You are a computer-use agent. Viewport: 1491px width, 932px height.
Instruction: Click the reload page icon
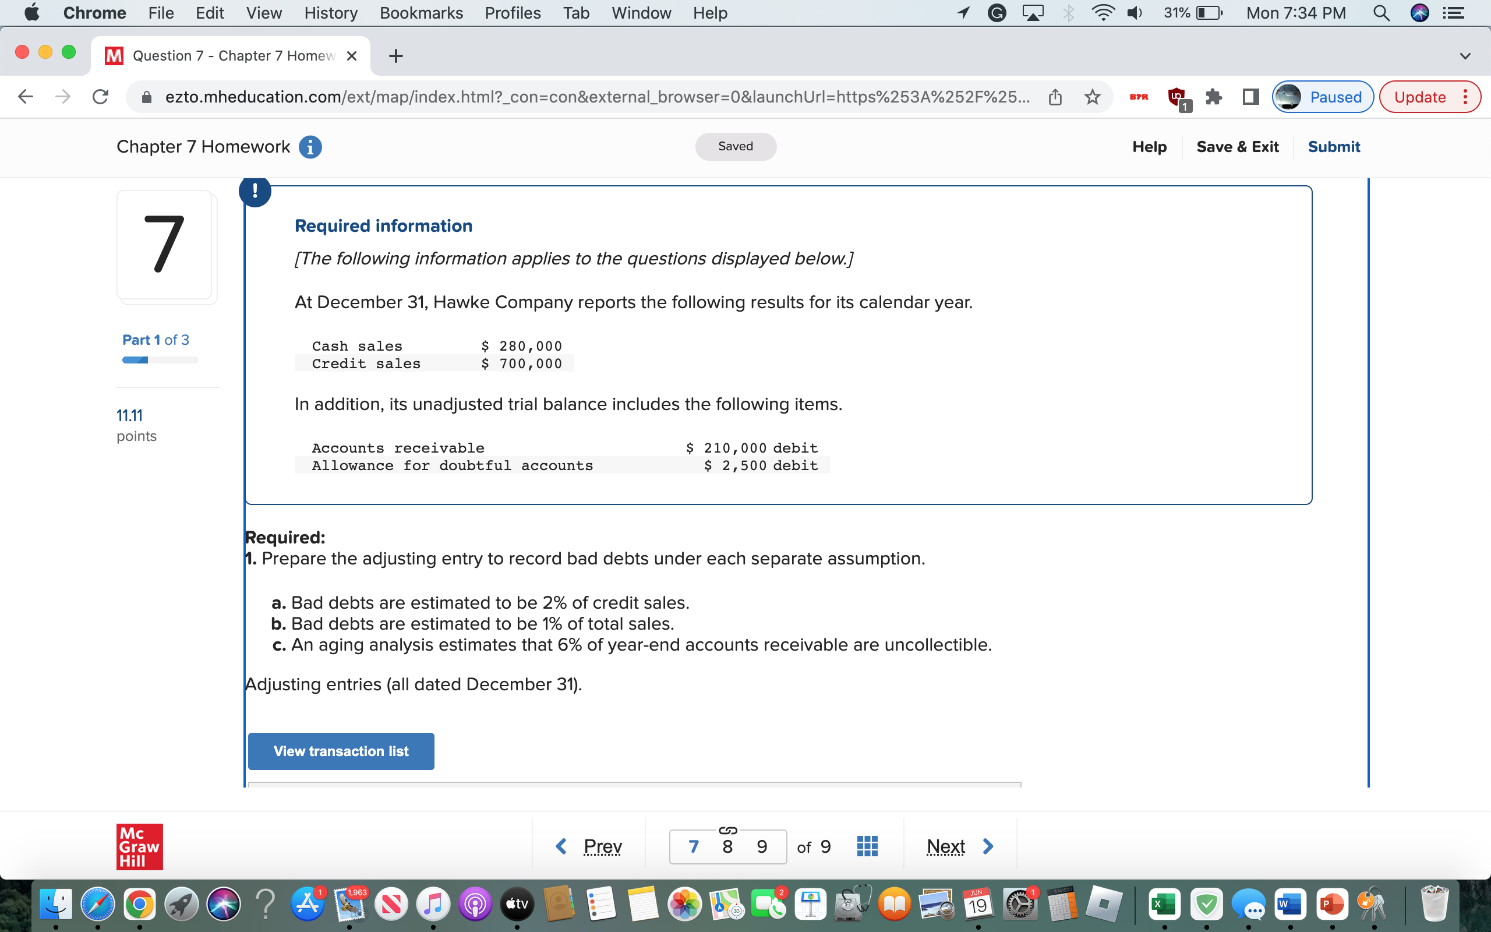click(100, 96)
